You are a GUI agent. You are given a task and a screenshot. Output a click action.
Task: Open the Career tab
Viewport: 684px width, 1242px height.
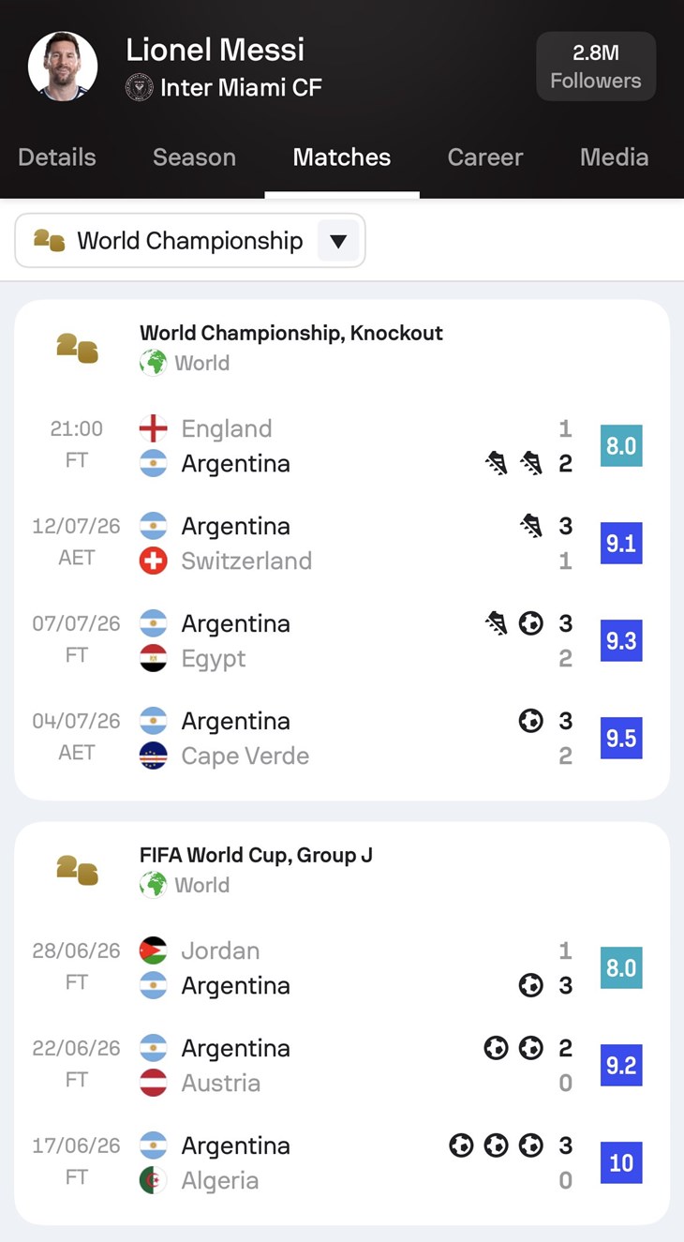[485, 157]
